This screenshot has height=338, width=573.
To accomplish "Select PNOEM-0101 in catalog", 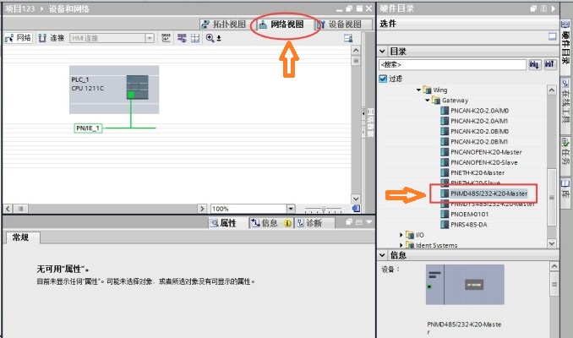I will click(469, 214).
